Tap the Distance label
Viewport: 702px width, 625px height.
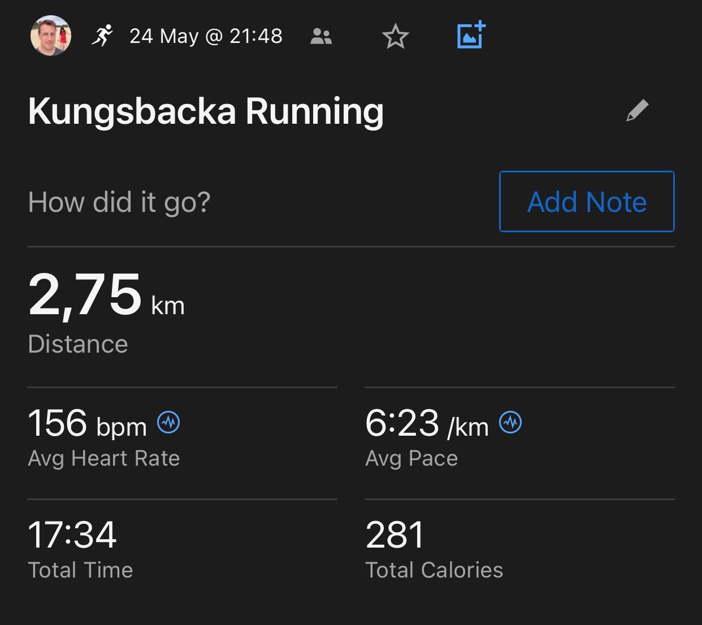(x=78, y=344)
